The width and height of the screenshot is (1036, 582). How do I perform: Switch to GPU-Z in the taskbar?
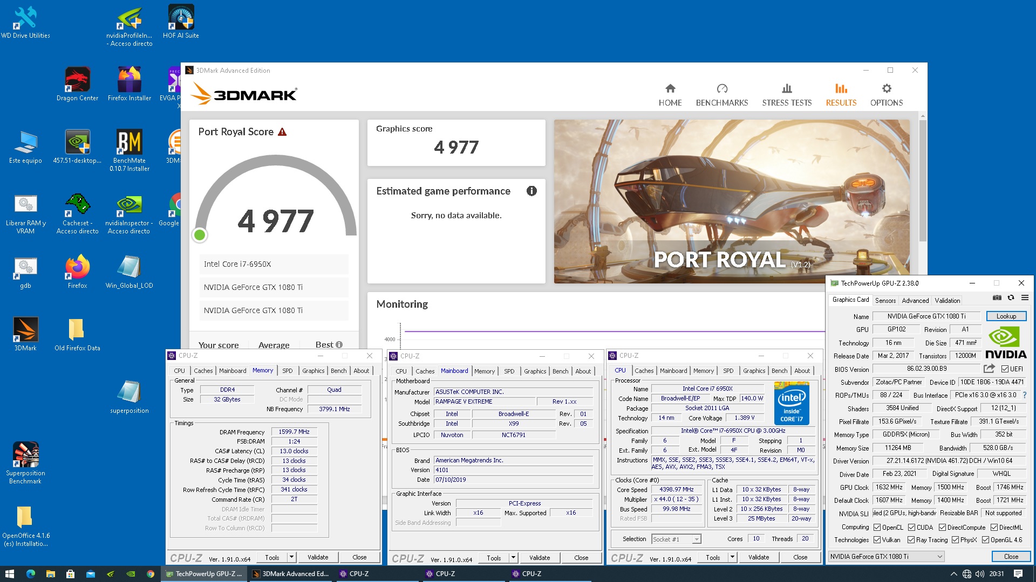pos(204,574)
